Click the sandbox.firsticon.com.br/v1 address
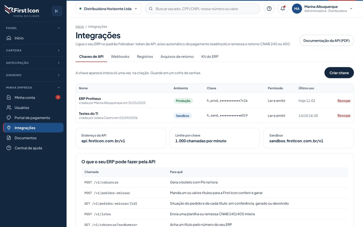Screen dimensions: 363x227 tap(296, 141)
